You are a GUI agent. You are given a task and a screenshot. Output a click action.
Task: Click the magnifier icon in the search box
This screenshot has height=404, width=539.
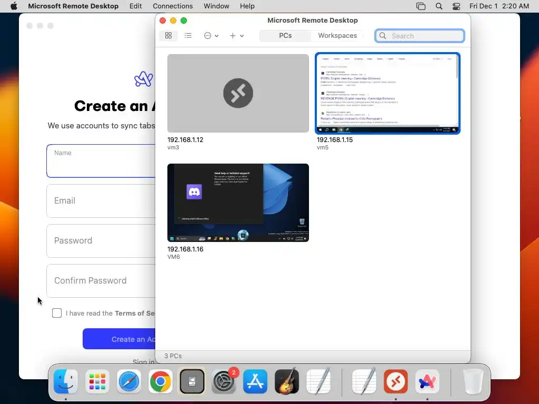pos(383,36)
